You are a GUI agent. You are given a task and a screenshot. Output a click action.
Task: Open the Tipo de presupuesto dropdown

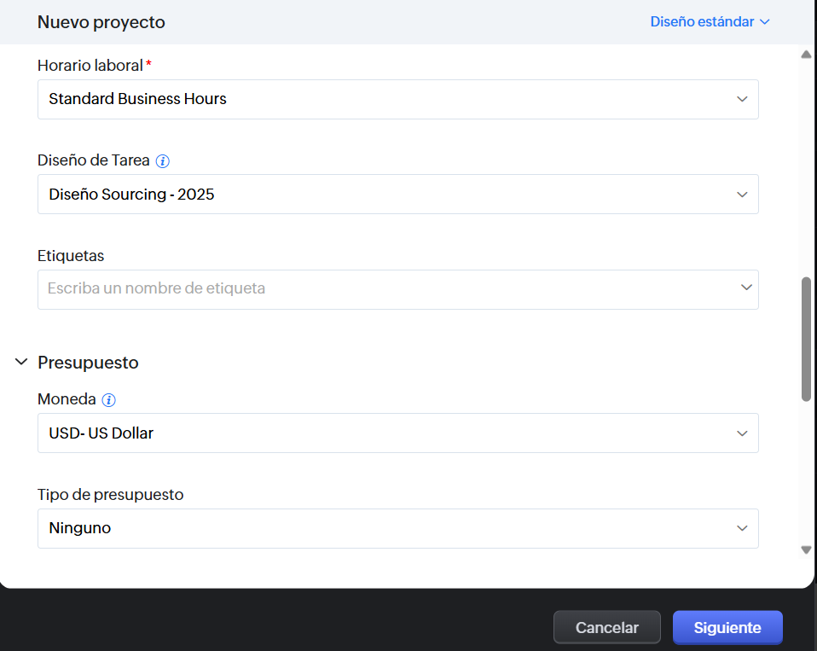click(x=397, y=529)
